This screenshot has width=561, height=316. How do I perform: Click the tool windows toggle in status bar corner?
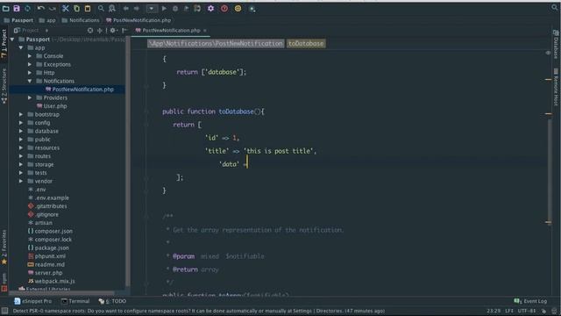pos(4,311)
